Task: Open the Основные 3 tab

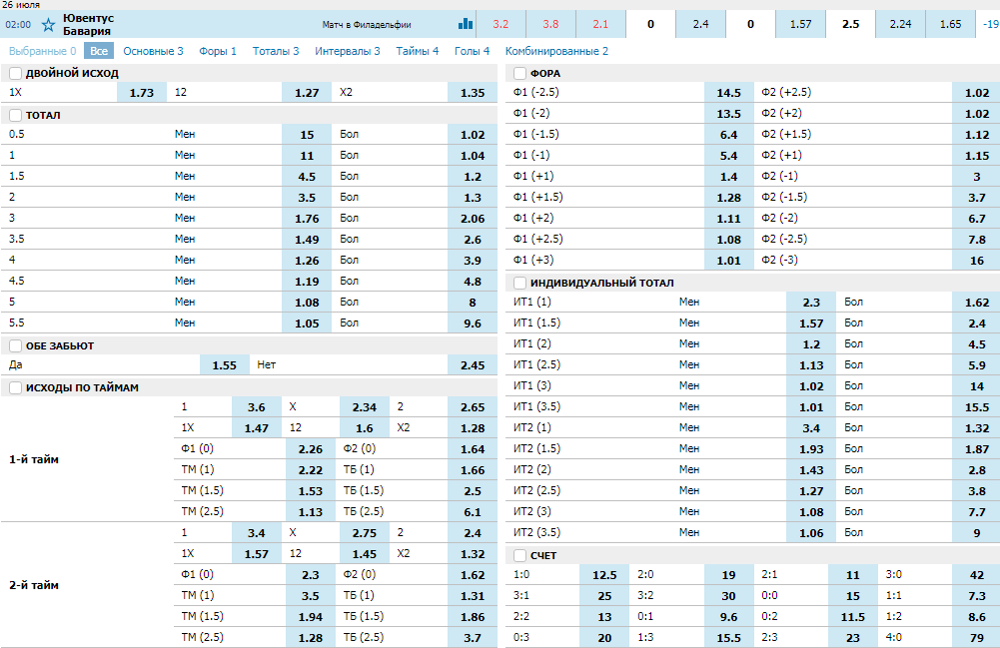Action: click(153, 51)
